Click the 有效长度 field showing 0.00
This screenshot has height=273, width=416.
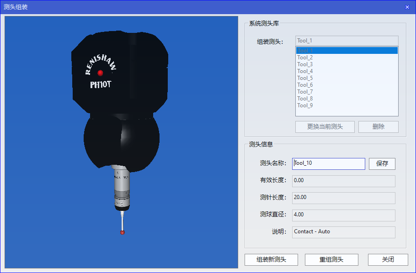pos(344,181)
